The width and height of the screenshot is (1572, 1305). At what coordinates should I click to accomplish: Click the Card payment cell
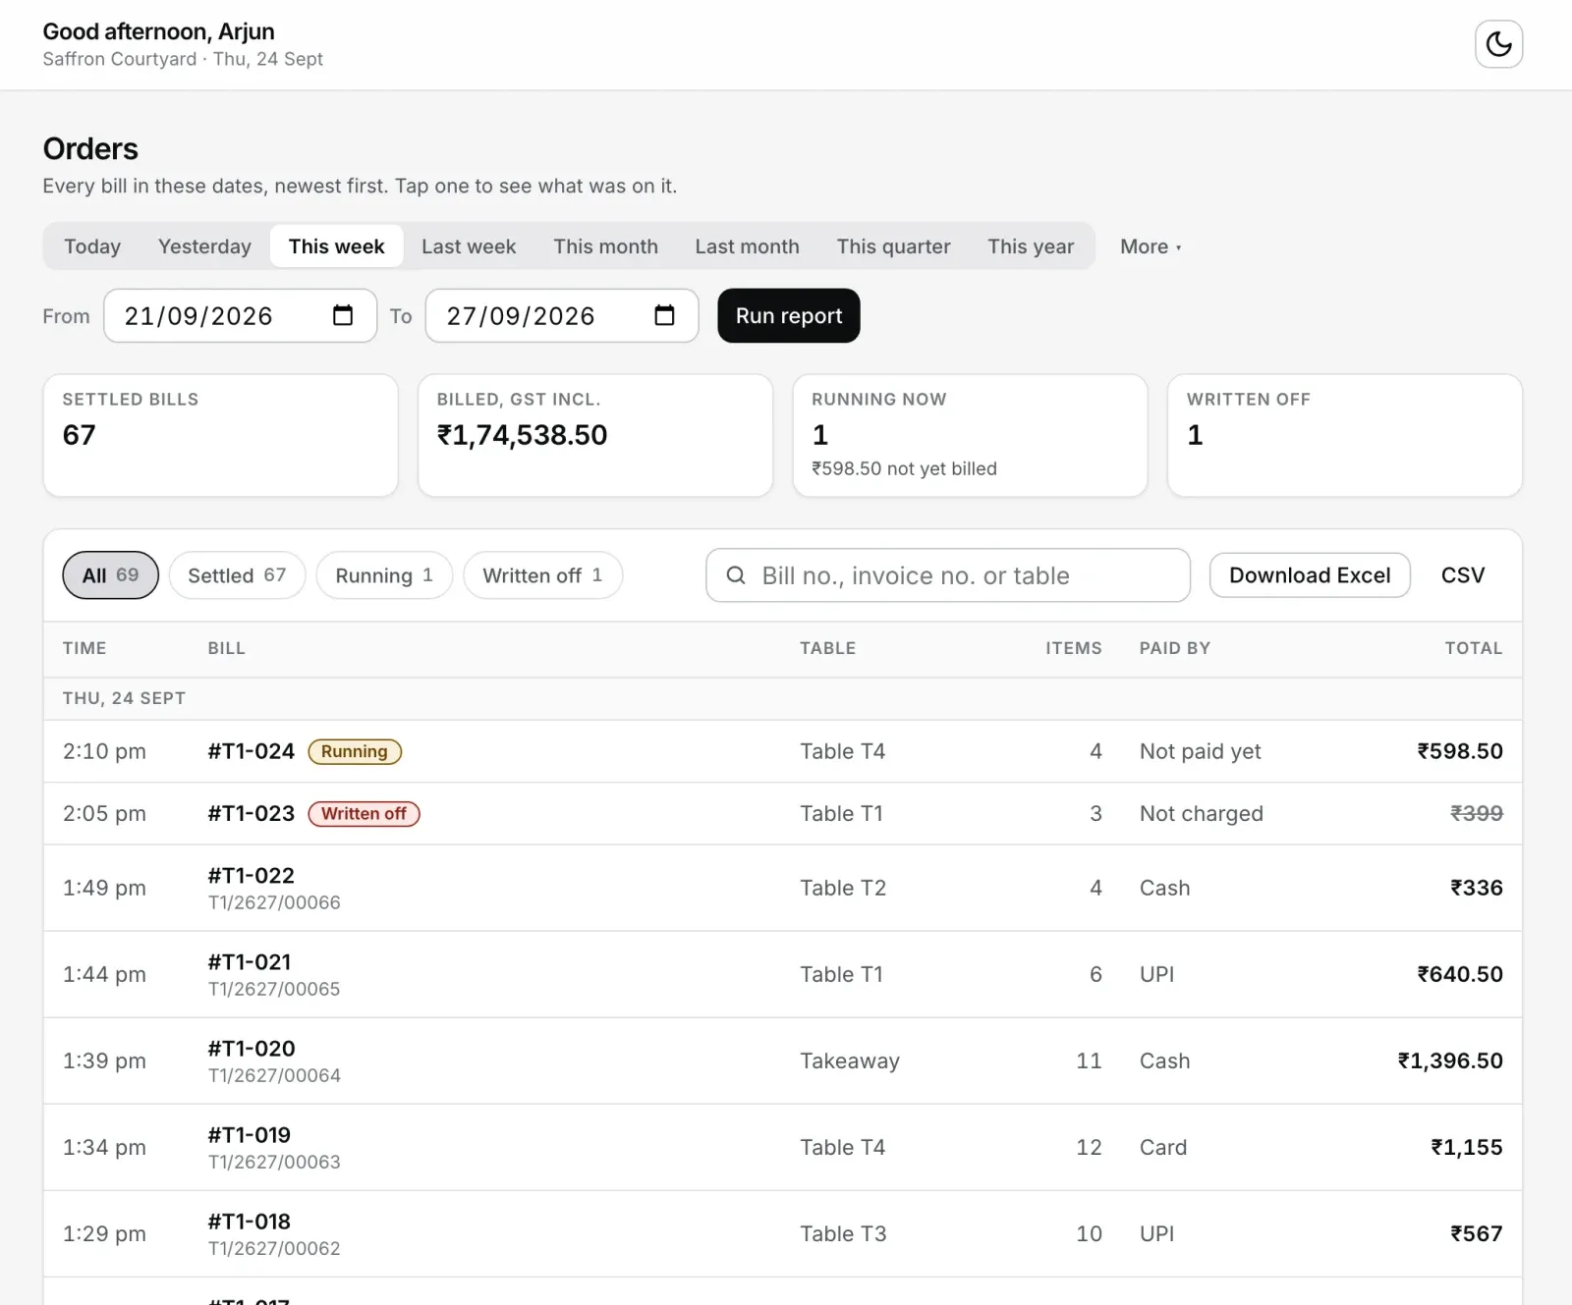[x=1163, y=1147]
